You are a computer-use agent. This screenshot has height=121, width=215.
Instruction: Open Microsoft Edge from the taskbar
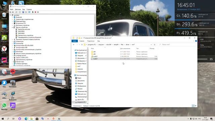click(x=26, y=119)
